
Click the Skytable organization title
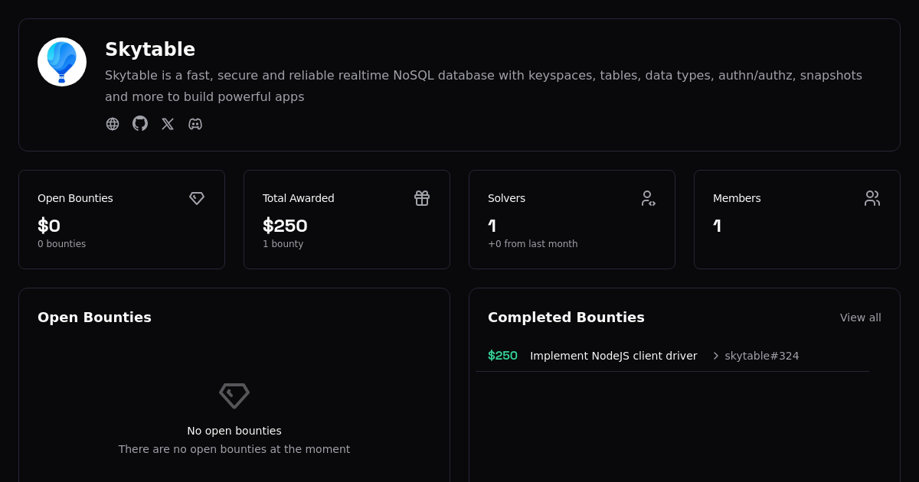point(150,50)
